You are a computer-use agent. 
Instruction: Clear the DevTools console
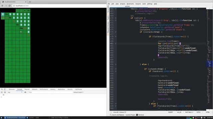(x=5, y=92)
